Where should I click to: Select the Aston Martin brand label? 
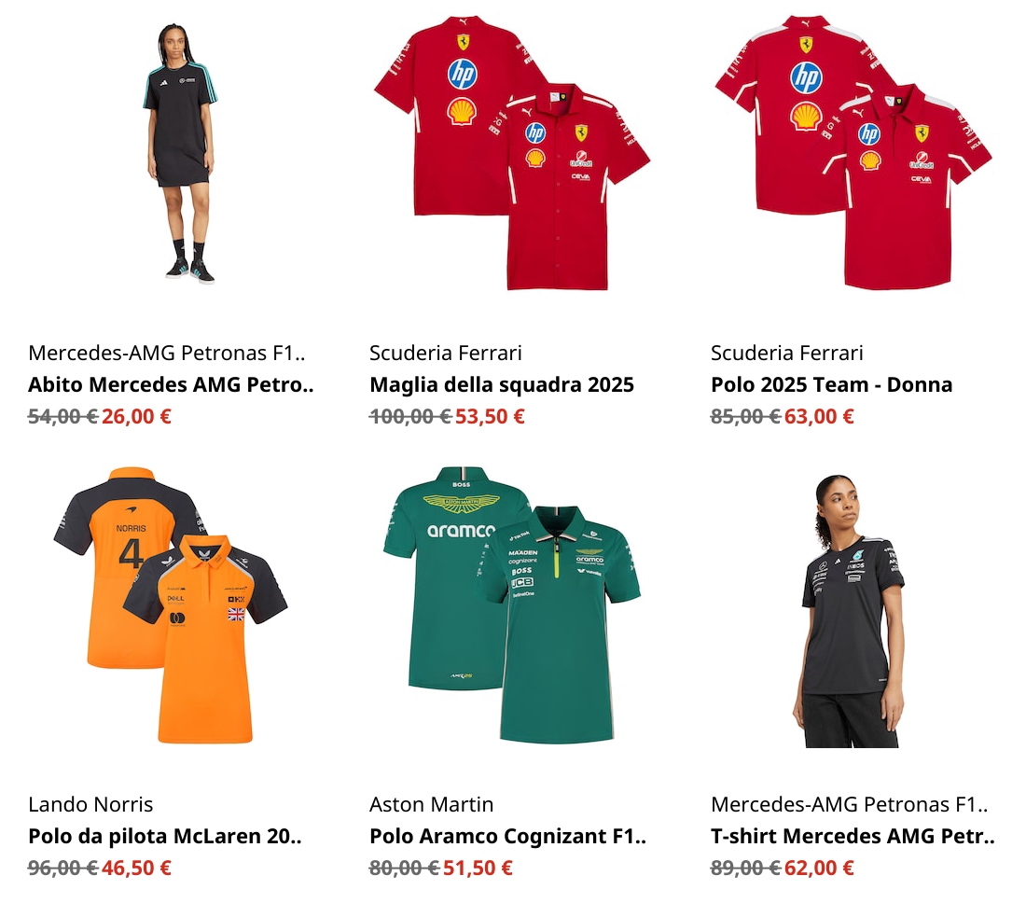[x=431, y=804]
